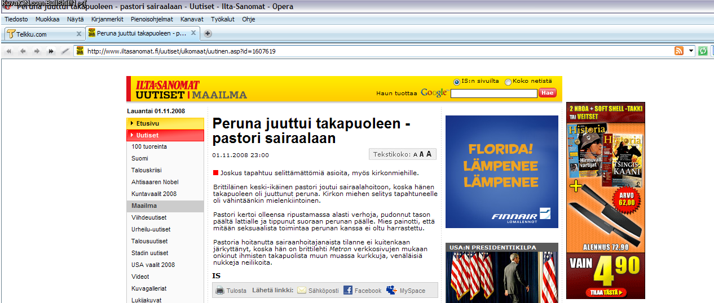
Task: Click the Google logo by the search box
Action: click(434, 93)
